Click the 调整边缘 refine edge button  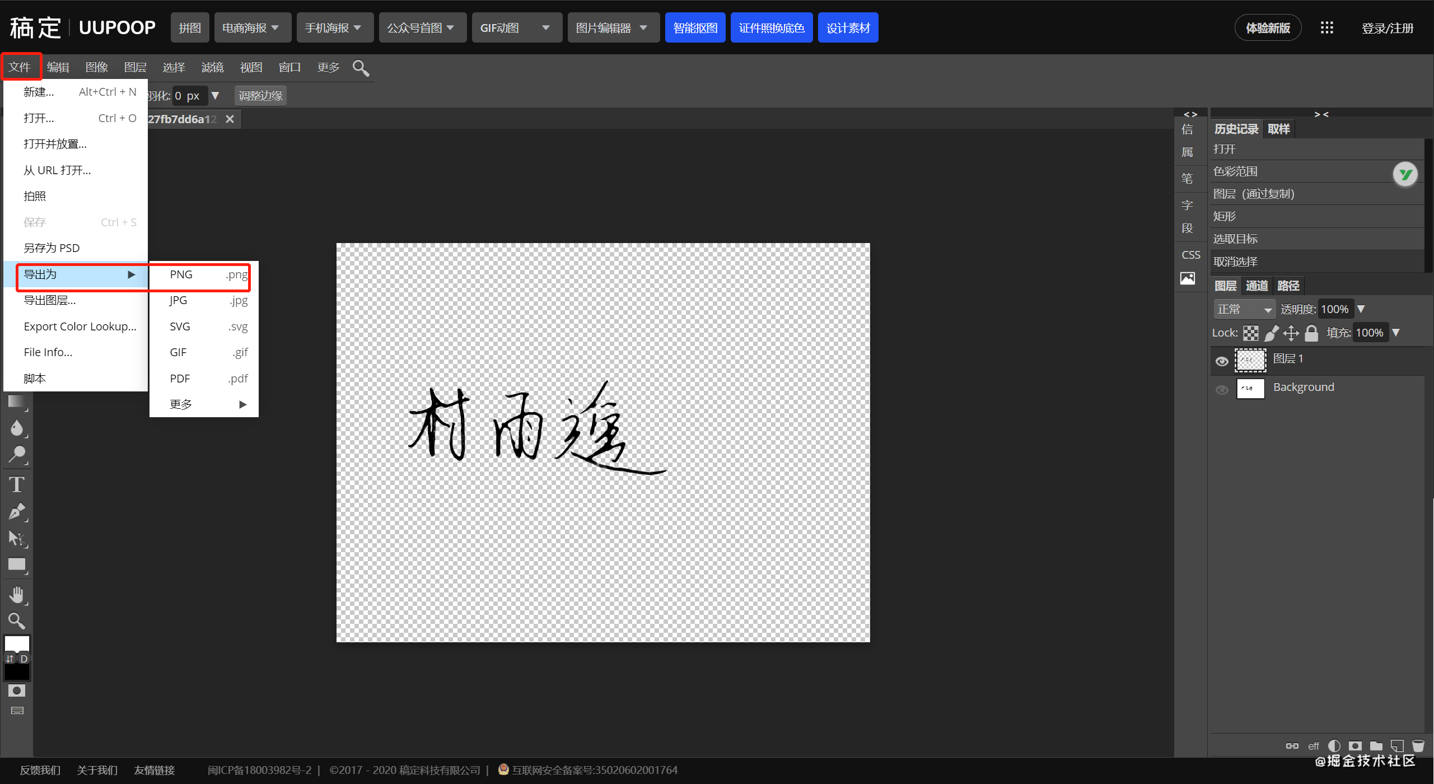(260, 96)
